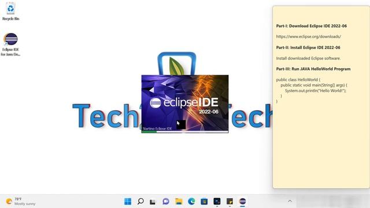This screenshot has width=370, height=208.
Task: Click "Part-II: Install Eclipse IDE 2022-06" heading
Action: (x=308, y=47)
